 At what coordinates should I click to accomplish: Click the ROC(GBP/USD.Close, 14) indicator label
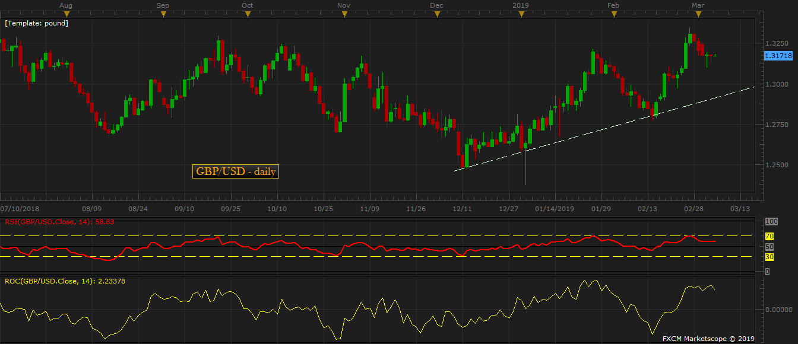(65, 281)
